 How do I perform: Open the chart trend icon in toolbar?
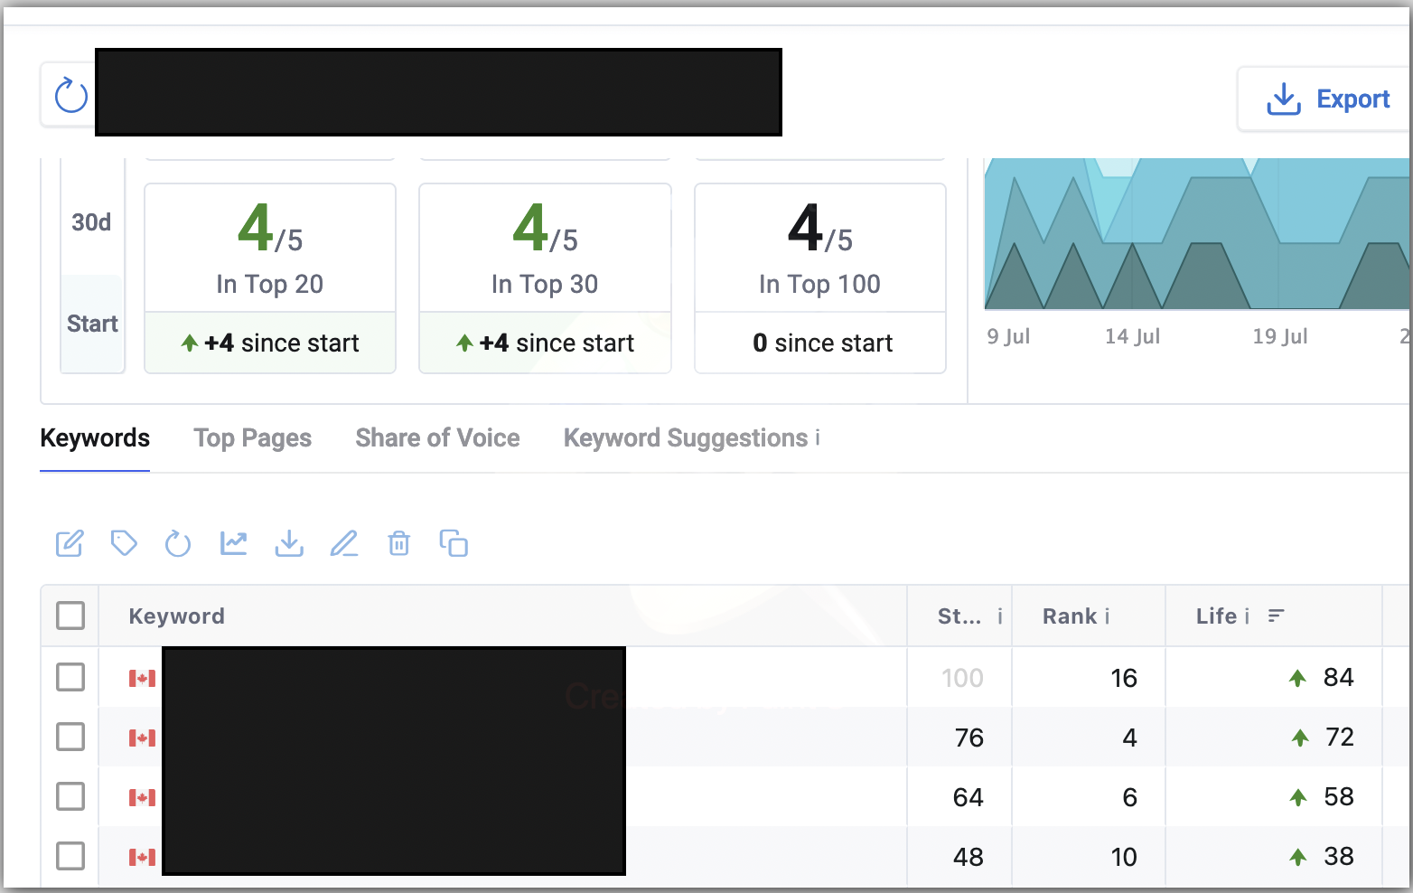(234, 543)
